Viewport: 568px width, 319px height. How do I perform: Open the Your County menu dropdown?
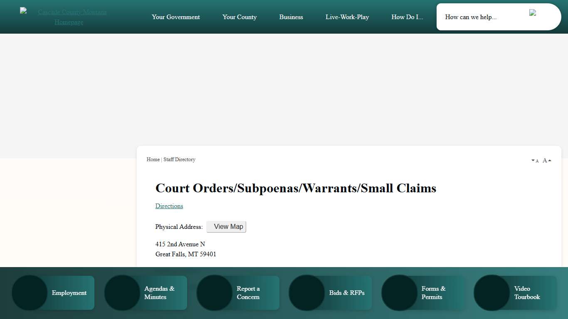tap(240, 17)
